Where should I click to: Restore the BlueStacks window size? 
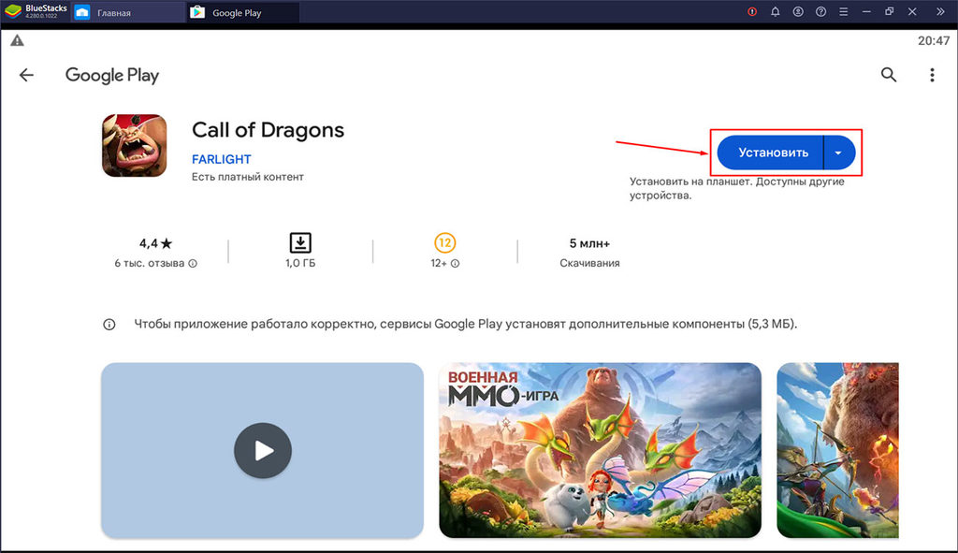[889, 11]
